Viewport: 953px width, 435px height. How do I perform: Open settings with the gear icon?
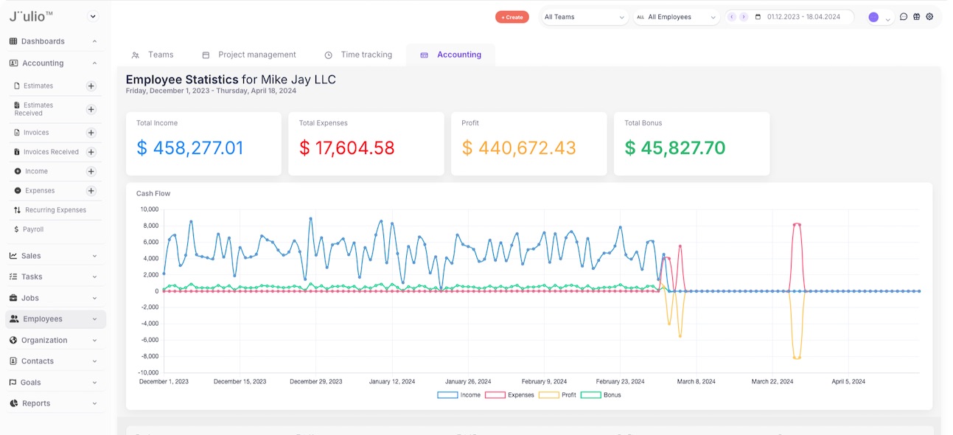pyautogui.click(x=929, y=17)
